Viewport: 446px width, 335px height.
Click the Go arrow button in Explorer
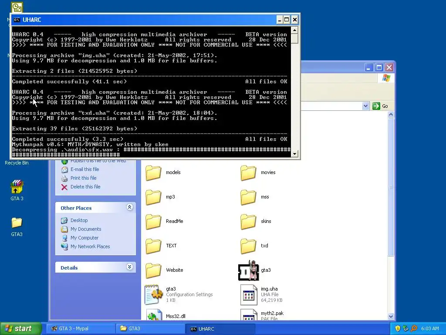coord(376,106)
